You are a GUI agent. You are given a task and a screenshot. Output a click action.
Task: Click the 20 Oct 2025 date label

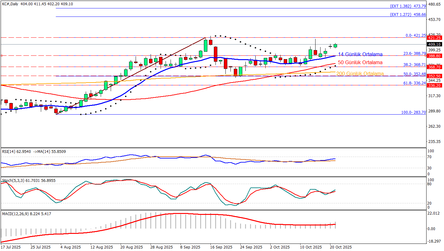(x=341, y=247)
